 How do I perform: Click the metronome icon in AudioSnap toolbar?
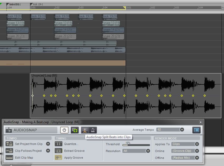point(93,130)
